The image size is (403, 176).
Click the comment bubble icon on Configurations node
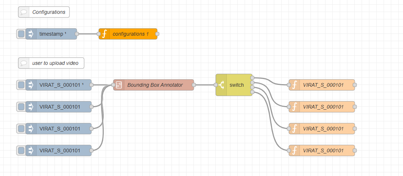tap(24, 12)
